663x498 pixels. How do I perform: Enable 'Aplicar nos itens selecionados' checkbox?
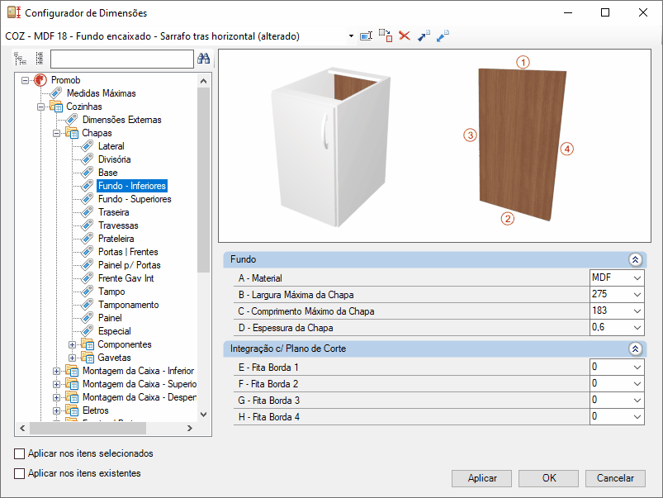[20, 453]
